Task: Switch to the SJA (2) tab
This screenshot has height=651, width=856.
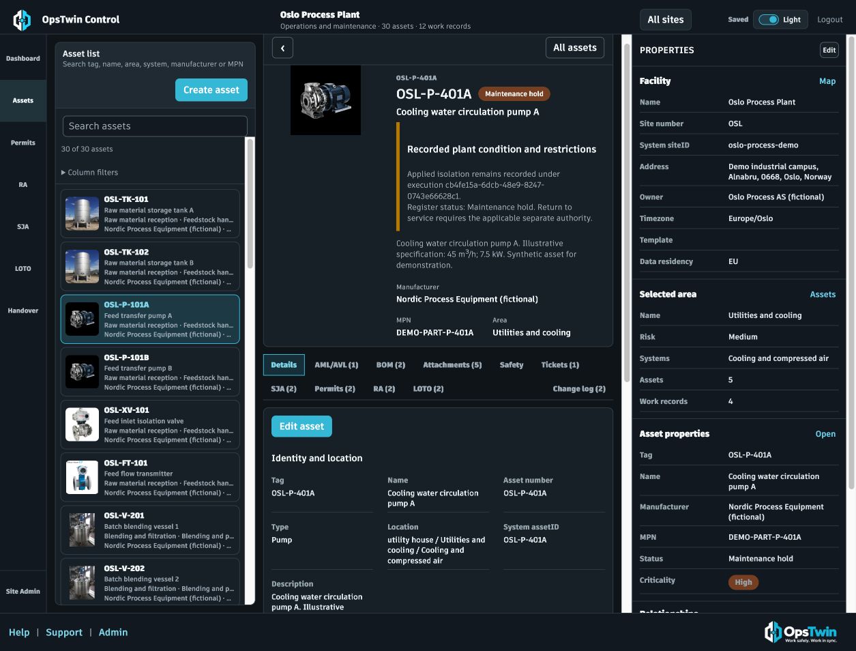Action: (x=284, y=389)
